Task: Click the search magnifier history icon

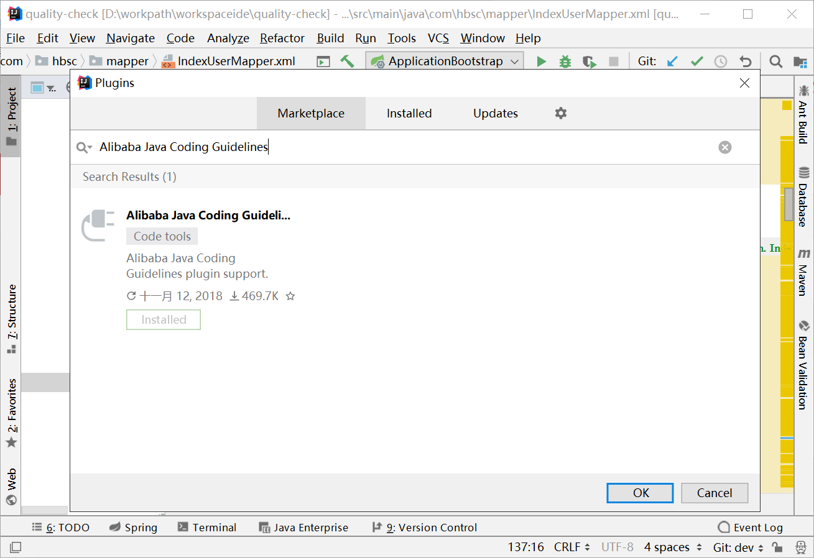Action: 84,147
